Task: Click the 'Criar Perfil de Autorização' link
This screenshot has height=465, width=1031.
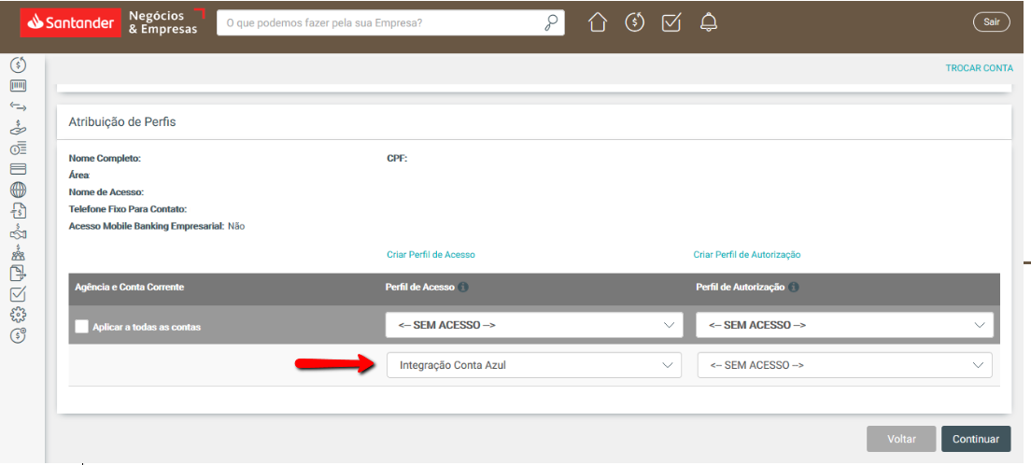Action: [746, 255]
